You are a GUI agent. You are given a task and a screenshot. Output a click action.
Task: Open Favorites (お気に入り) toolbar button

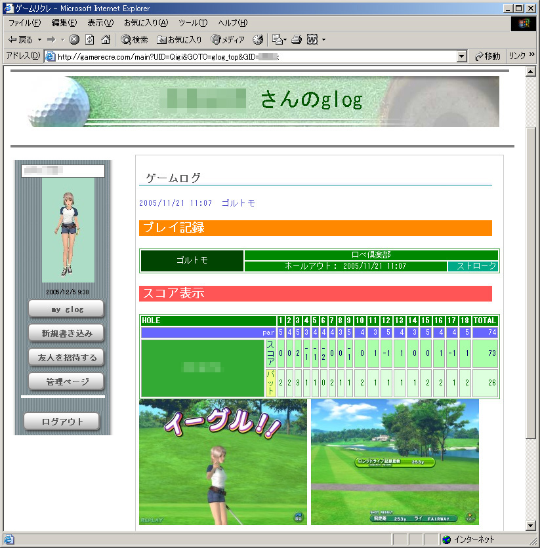coord(179,40)
